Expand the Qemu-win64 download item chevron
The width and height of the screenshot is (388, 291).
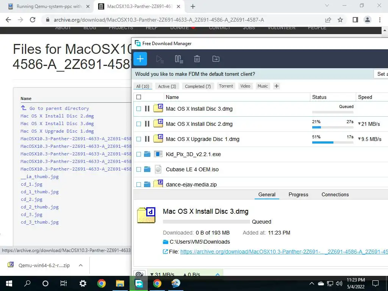[x=81, y=265]
